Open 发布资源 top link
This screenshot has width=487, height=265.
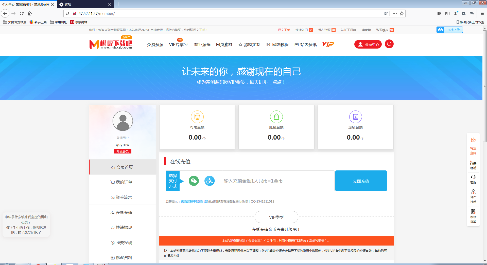pos(327,30)
